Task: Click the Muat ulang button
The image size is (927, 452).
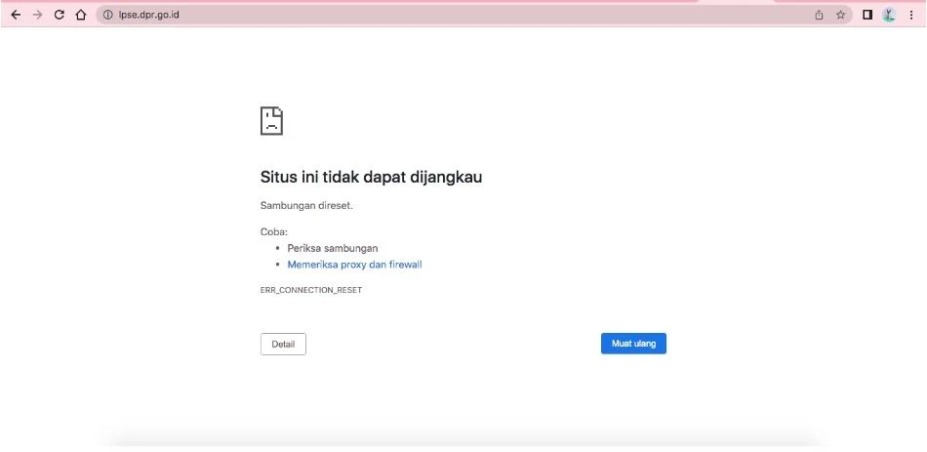Action: pyautogui.click(x=633, y=343)
